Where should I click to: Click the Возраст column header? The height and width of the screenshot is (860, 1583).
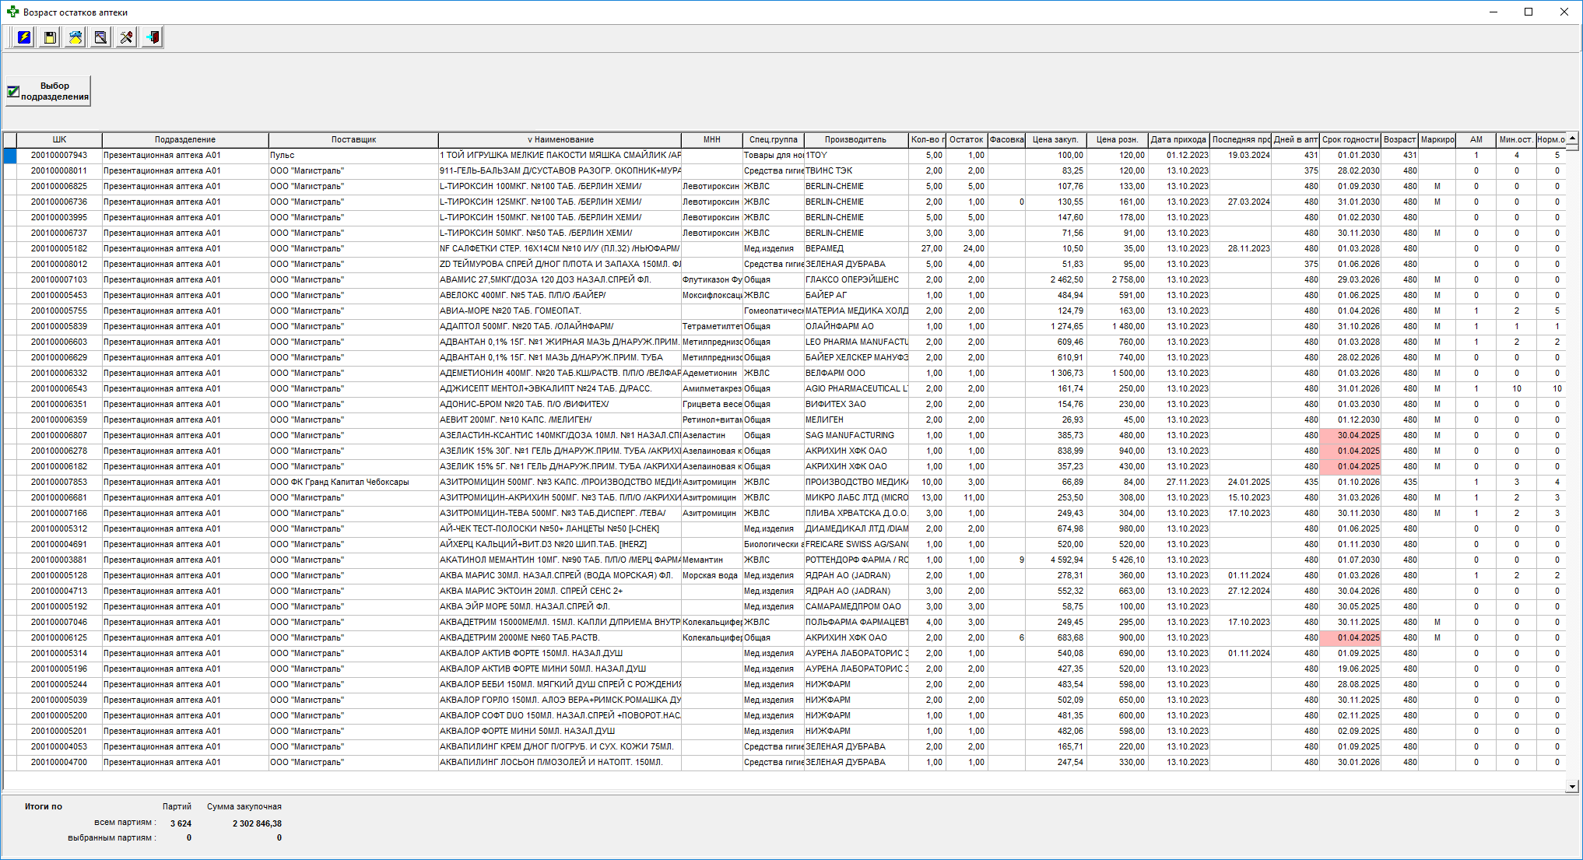pyautogui.click(x=1400, y=140)
